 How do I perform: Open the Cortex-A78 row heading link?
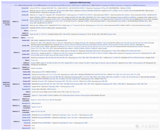tap(26, 84)
